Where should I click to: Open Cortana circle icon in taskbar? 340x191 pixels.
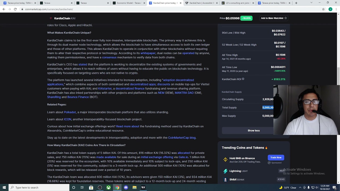point(74,188)
